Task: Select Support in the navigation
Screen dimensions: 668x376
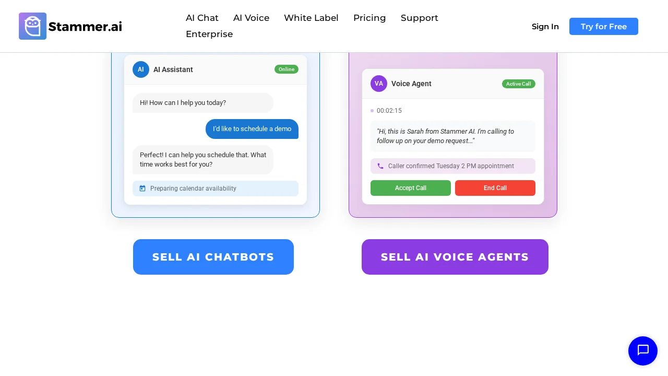Action: (x=419, y=18)
